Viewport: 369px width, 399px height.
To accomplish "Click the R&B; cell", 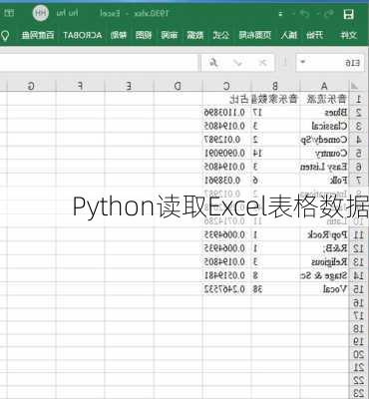I will click(x=324, y=248).
